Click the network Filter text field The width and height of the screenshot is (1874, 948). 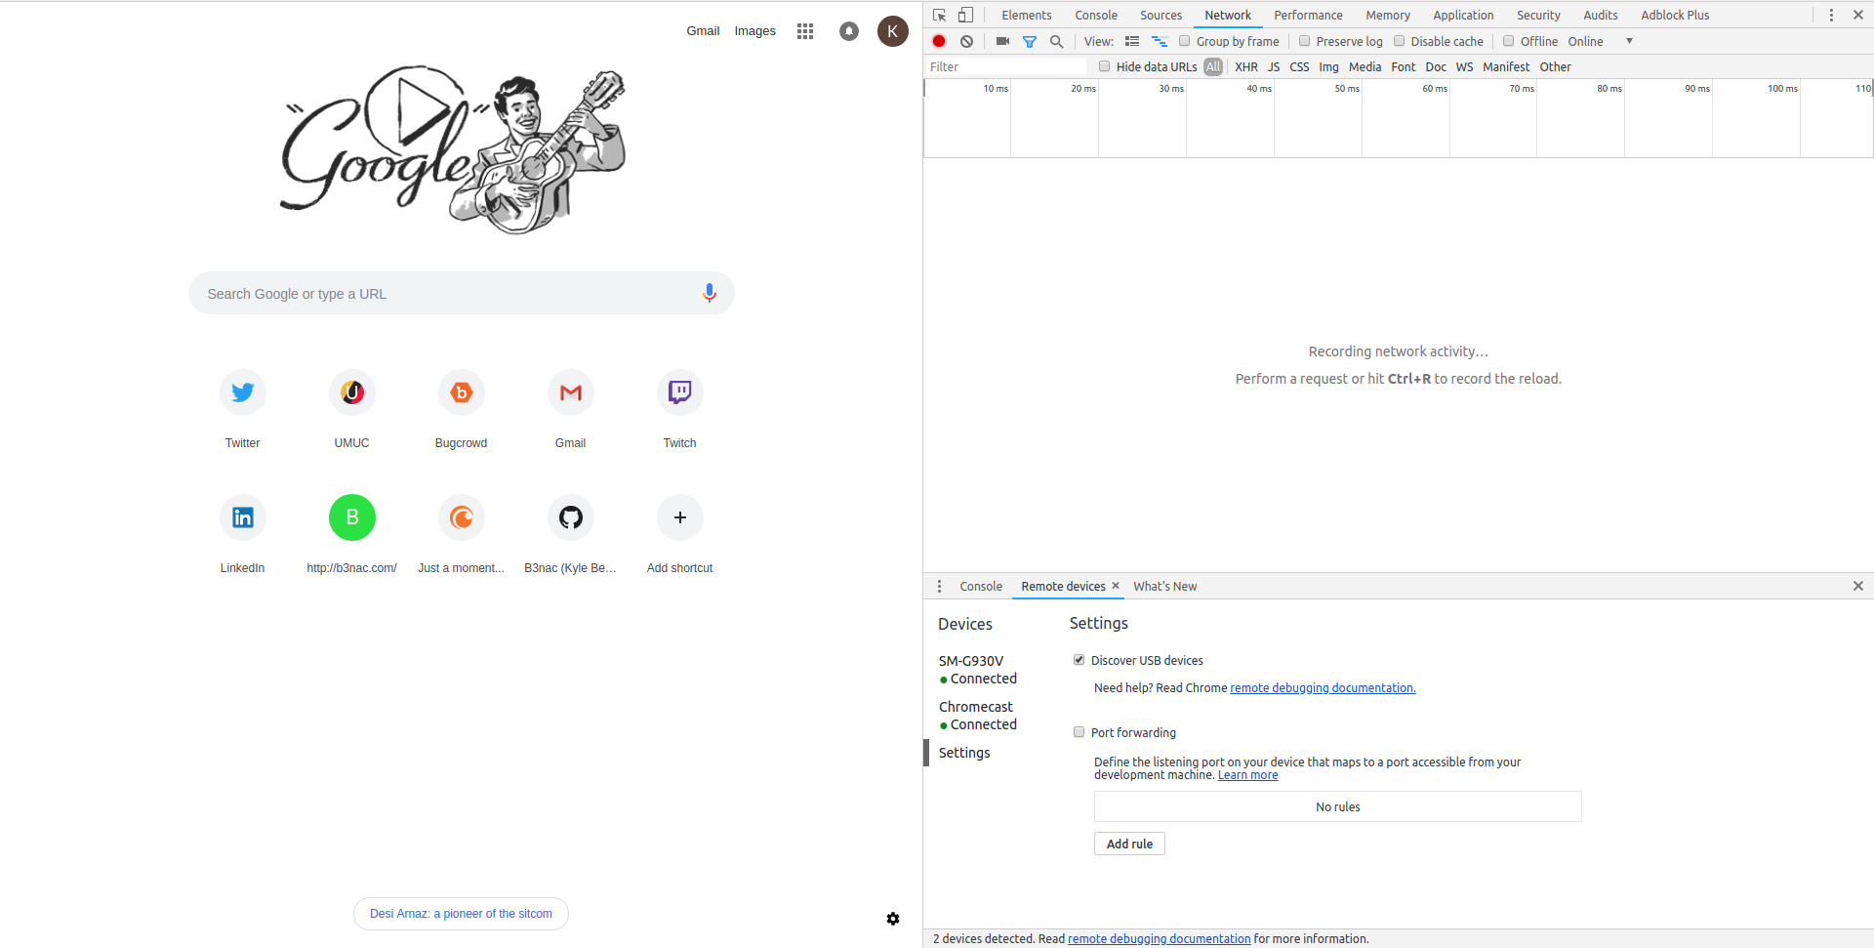pyautogui.click(x=1006, y=66)
